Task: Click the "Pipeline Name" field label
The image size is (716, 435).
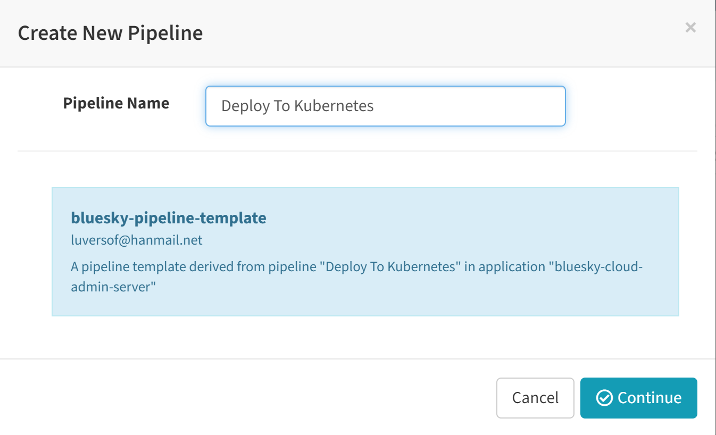Action: point(116,103)
